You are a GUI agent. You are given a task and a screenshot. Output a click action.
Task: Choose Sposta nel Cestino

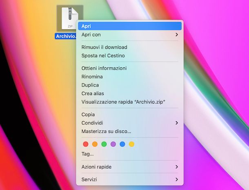(x=130, y=55)
